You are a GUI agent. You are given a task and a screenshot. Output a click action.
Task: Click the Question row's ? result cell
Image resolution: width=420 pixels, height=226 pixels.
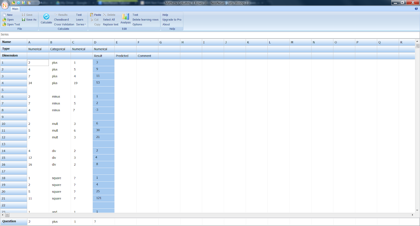[104, 222]
